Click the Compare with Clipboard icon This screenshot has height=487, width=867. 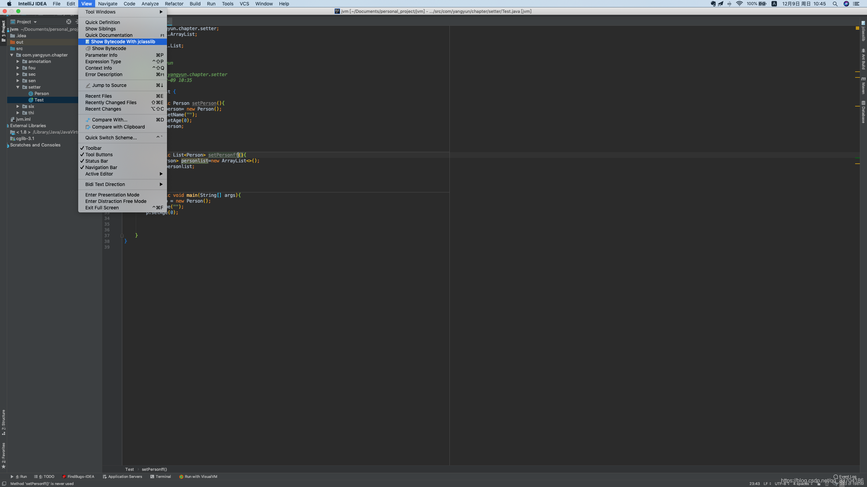tap(88, 127)
